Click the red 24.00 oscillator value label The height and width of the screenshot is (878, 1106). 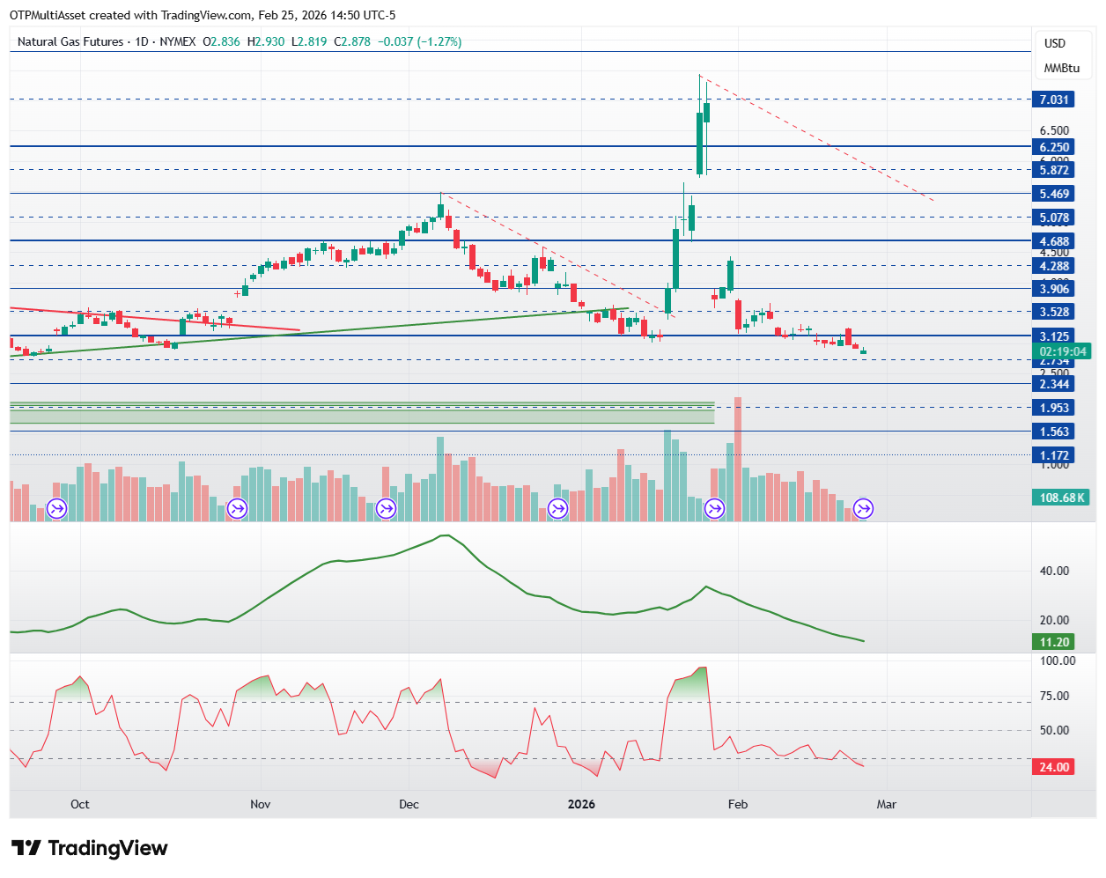1054,767
